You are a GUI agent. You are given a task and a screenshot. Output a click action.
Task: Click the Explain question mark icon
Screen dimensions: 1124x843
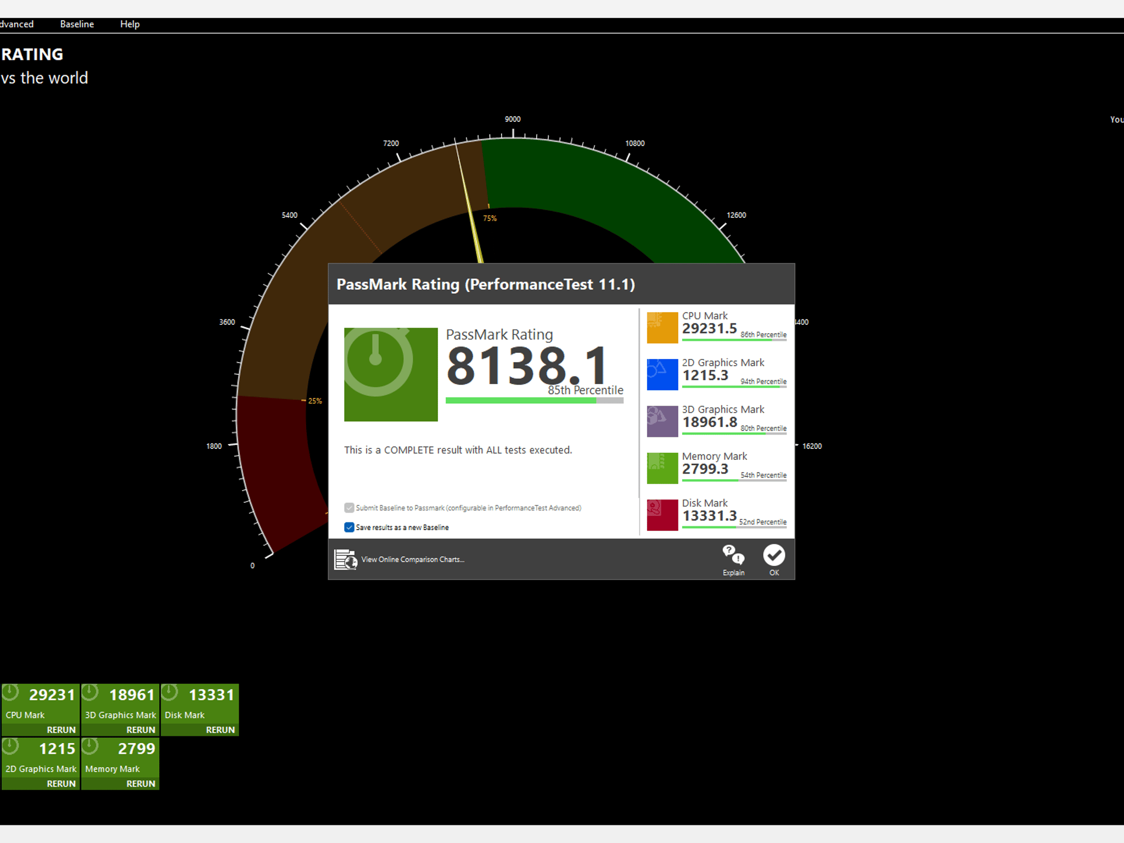(733, 555)
